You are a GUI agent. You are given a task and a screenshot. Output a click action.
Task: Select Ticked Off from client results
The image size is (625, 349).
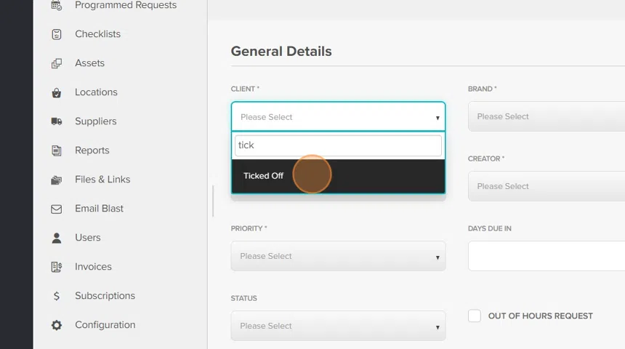pos(264,176)
